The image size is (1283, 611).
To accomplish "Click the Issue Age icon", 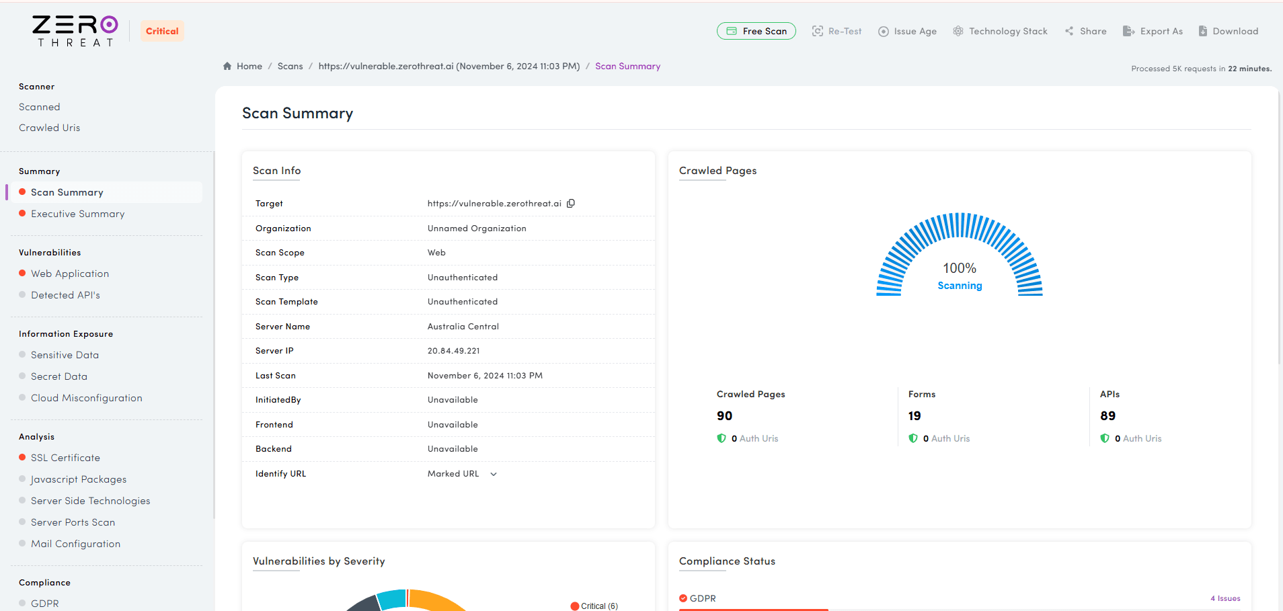I will (884, 32).
